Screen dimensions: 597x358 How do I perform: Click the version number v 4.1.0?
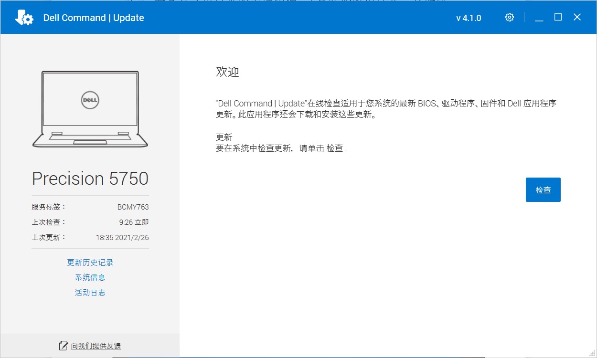pyautogui.click(x=469, y=18)
